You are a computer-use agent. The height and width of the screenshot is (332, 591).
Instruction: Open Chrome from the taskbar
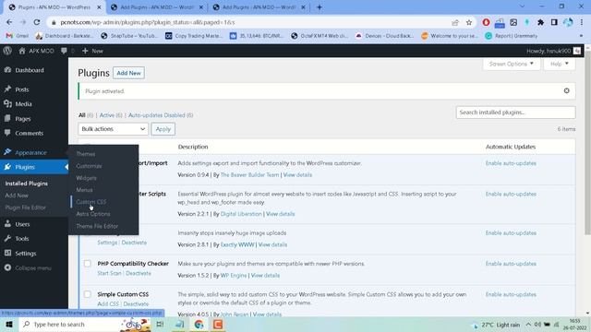[199, 324]
